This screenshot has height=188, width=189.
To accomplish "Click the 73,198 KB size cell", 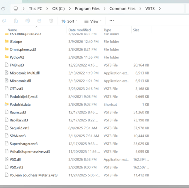I will pyautogui.click(x=141, y=120).
